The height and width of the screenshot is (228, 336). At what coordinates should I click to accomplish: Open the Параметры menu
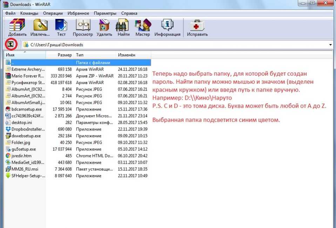click(105, 13)
